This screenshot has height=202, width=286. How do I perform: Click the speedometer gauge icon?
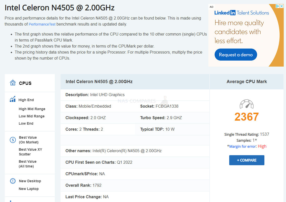coord(247,104)
